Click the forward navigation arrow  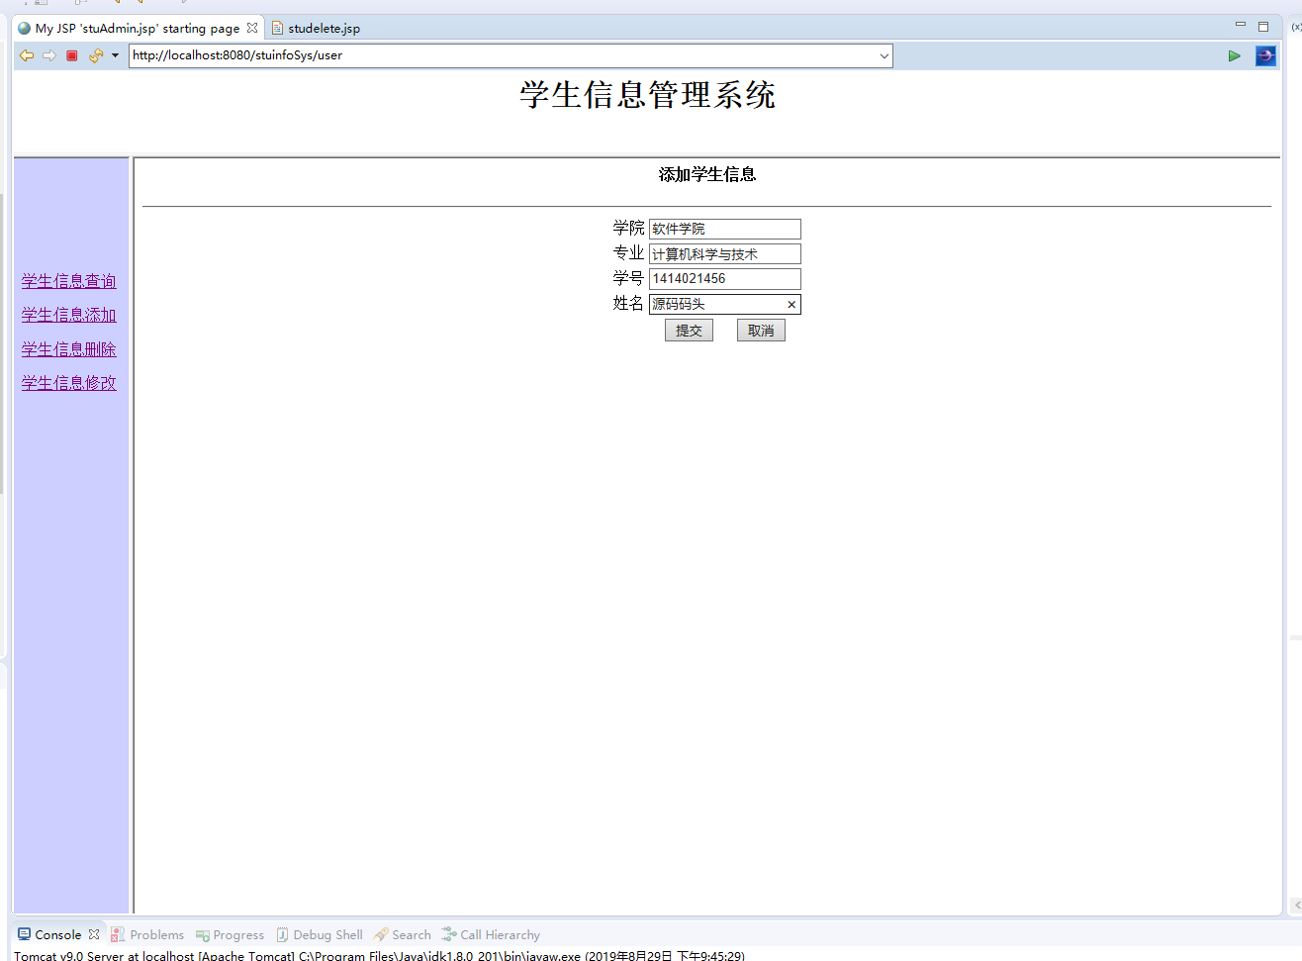tap(49, 55)
